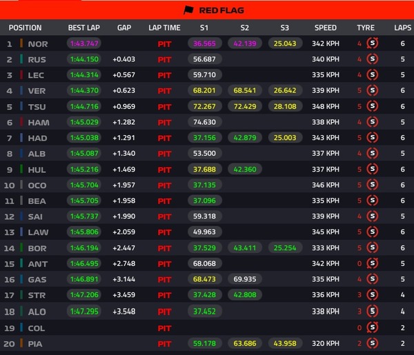Viewport: 414px width, 355px height.
Task: Click COL's soft tyre icon
Action: pos(373,327)
